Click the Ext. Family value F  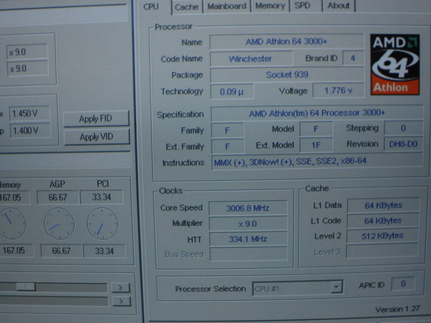click(227, 146)
